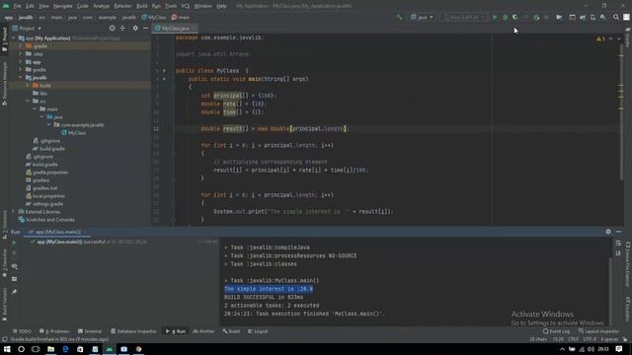The width and height of the screenshot is (632, 355).
Task: Open the TODO tool window
Action: pyautogui.click(x=22, y=331)
